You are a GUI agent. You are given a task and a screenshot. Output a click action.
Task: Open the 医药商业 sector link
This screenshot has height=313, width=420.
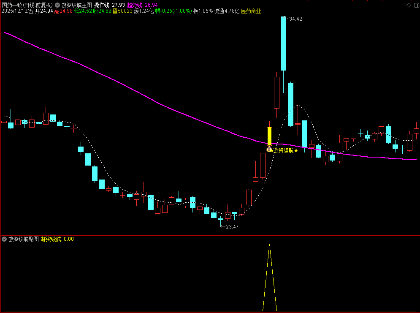251,11
